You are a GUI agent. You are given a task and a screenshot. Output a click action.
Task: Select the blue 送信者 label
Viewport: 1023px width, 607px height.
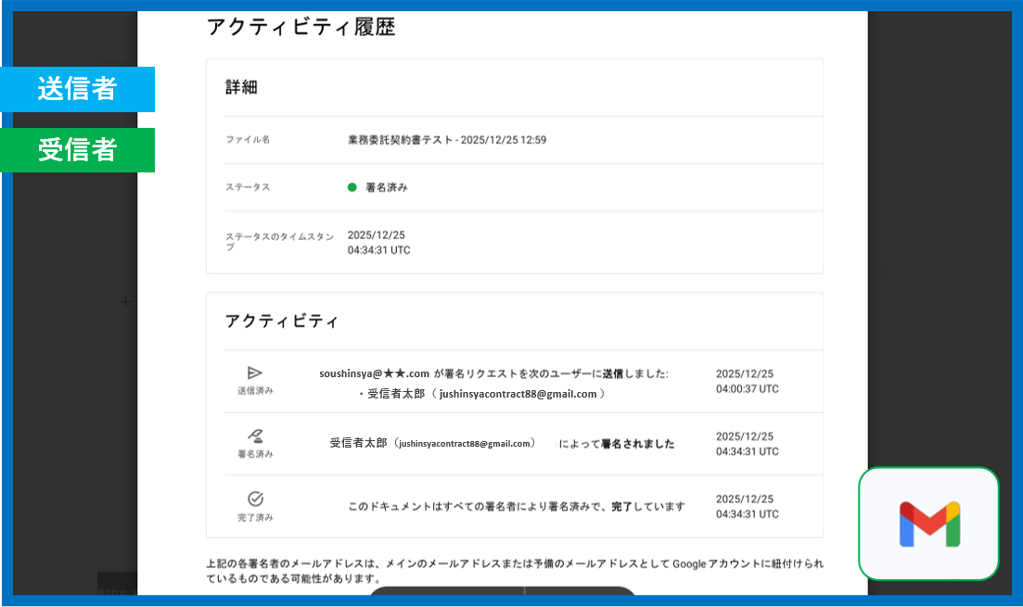78,89
